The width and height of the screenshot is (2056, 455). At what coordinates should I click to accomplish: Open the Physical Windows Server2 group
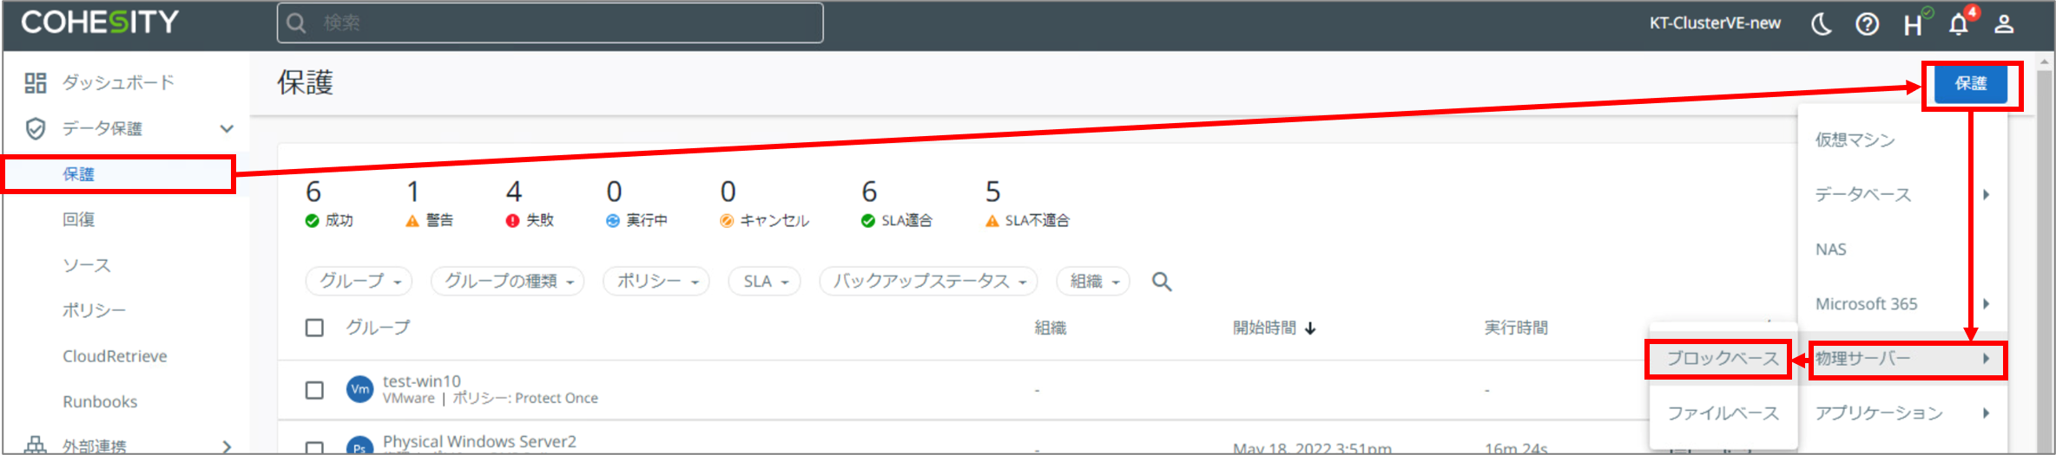click(x=479, y=442)
